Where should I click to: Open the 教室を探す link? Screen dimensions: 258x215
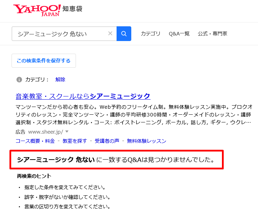(75, 141)
